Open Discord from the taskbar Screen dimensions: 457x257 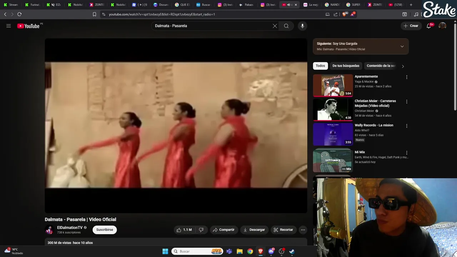(271, 251)
